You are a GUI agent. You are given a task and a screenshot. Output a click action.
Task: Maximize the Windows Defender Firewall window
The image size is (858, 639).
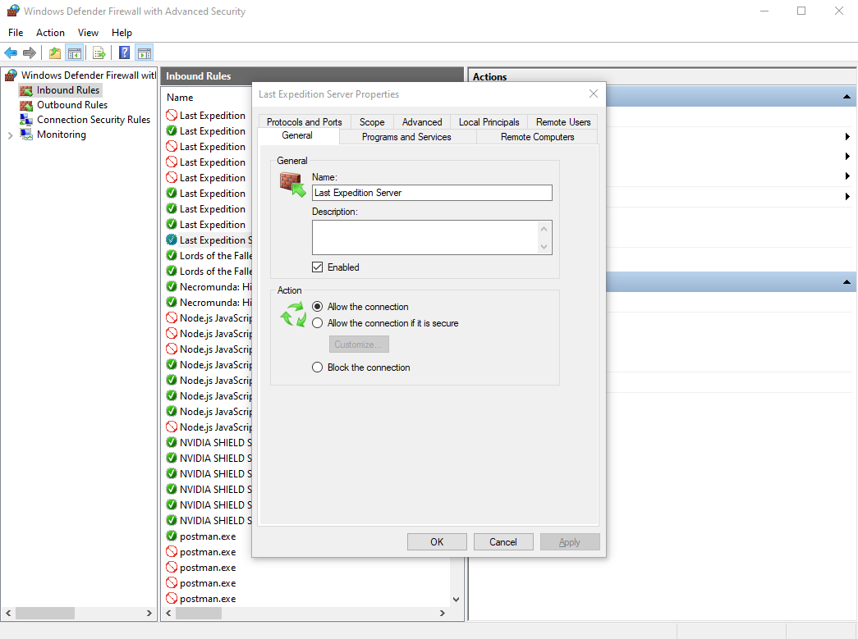801,11
